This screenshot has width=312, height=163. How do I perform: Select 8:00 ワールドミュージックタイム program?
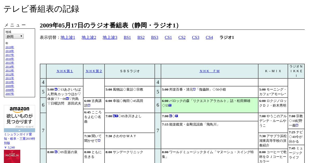210,156
